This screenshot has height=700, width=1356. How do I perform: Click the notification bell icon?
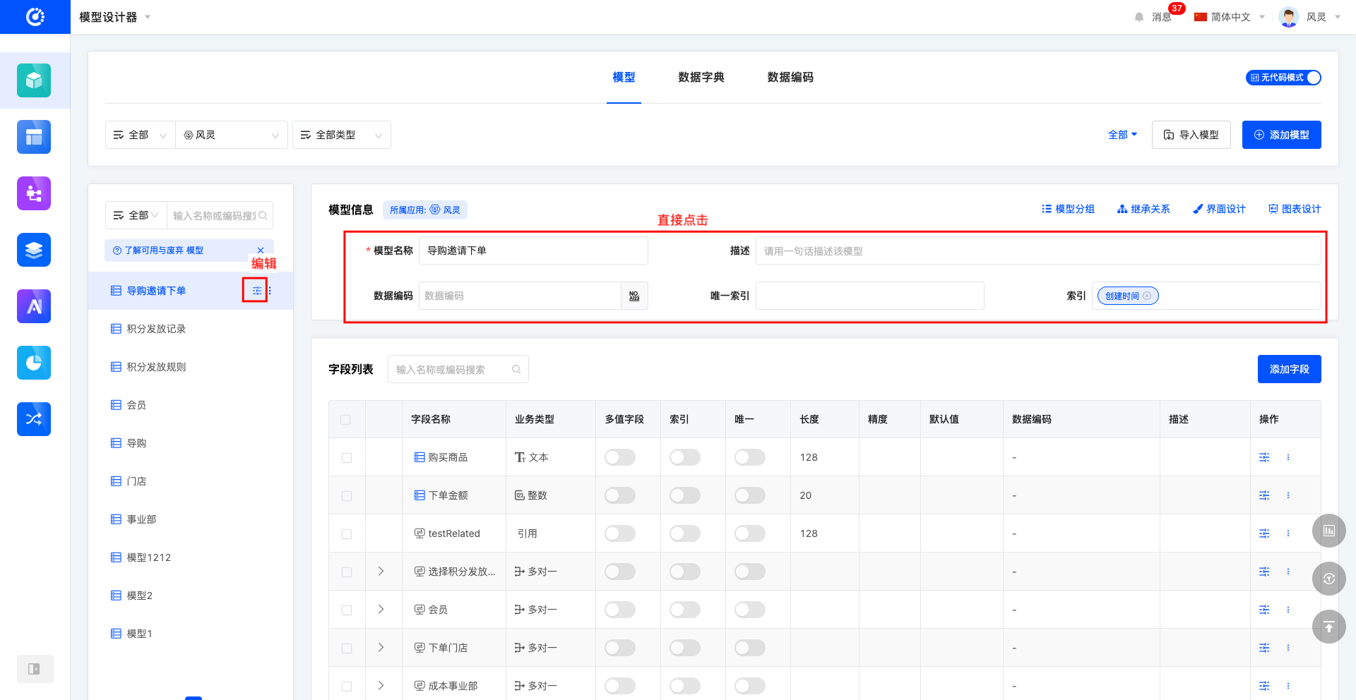[1138, 17]
